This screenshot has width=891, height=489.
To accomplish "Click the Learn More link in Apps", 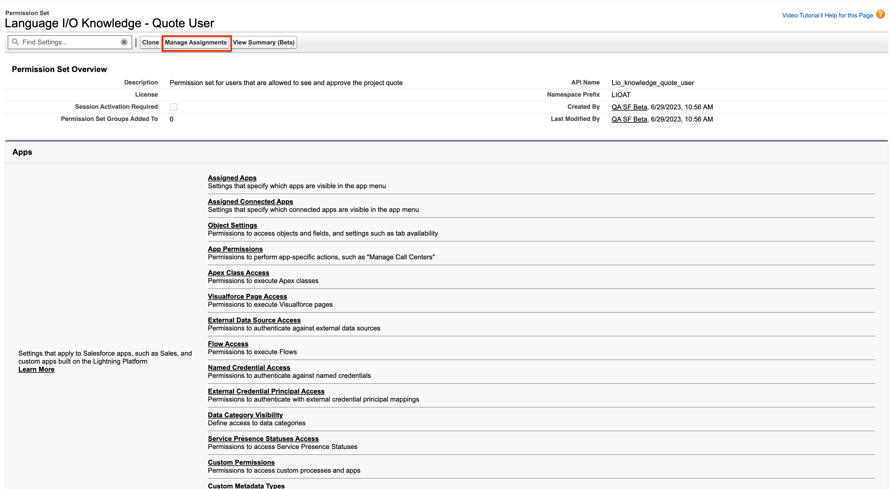I will 36,369.
